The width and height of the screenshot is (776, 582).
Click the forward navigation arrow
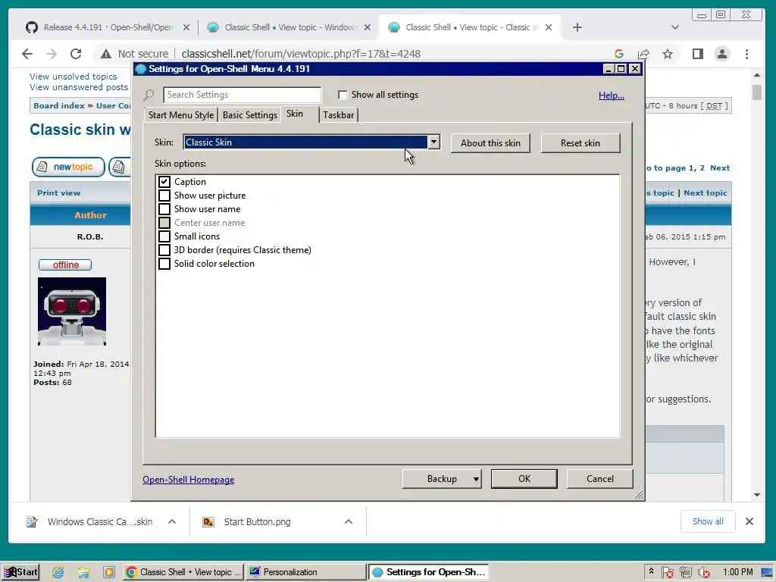tap(52, 54)
